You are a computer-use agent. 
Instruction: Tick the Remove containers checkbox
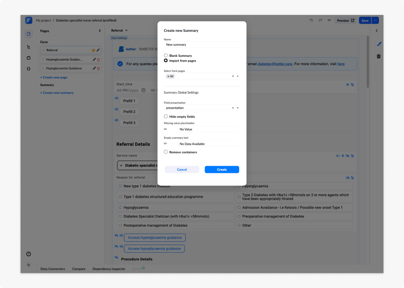(166, 152)
